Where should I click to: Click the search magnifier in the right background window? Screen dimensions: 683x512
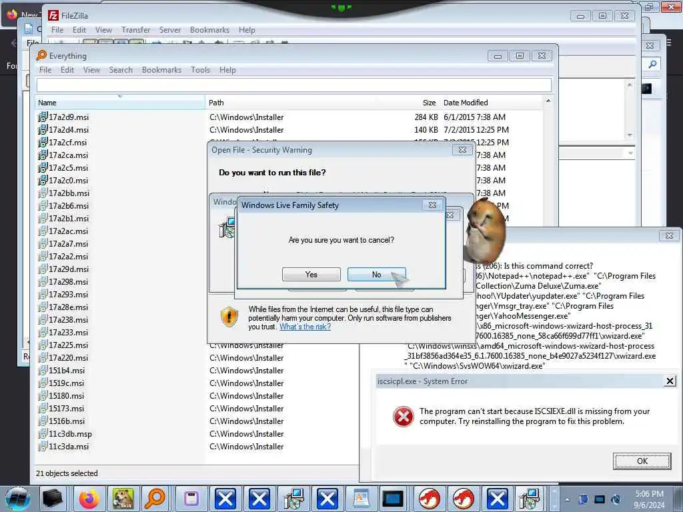pos(652,65)
